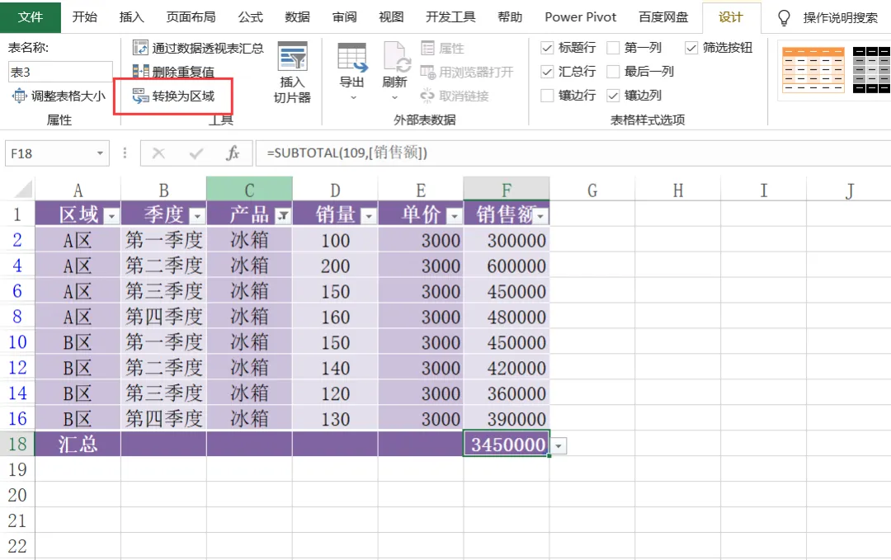Open the 帮助 (Help) tab
Viewport: 891px width, 560px height.
coord(510,17)
